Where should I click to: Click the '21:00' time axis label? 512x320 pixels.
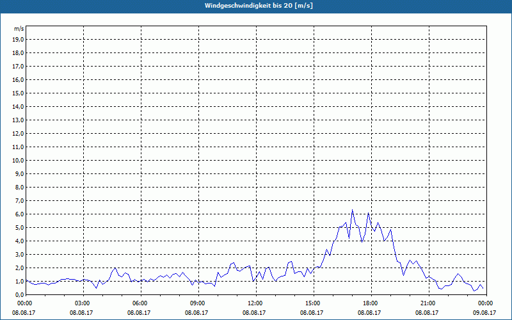tap(429, 303)
